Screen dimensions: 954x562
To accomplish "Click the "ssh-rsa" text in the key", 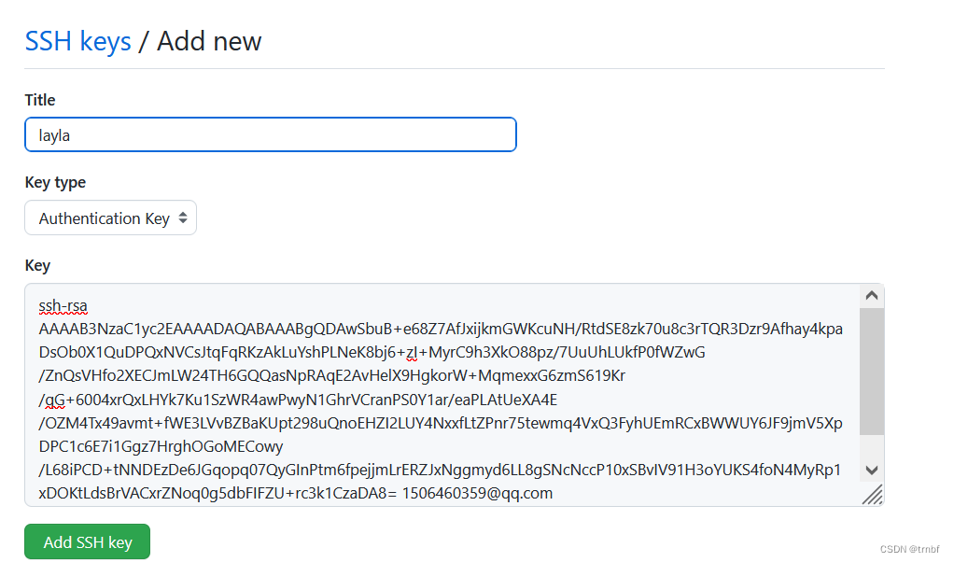I will coord(63,305).
